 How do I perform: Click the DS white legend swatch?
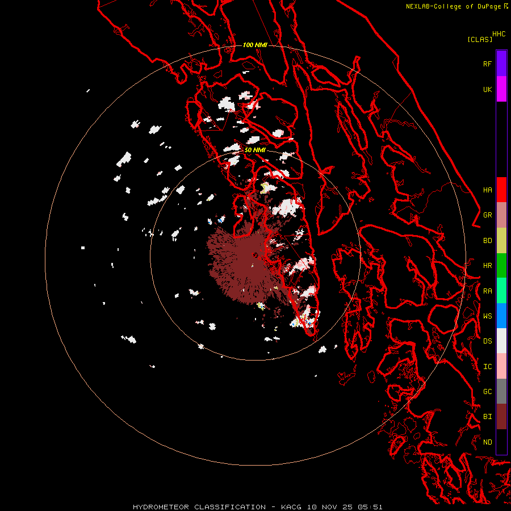pos(501,341)
